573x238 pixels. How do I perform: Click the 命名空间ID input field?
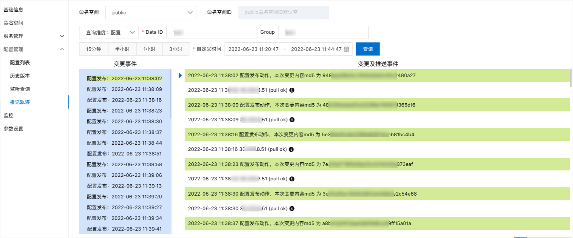click(x=284, y=12)
